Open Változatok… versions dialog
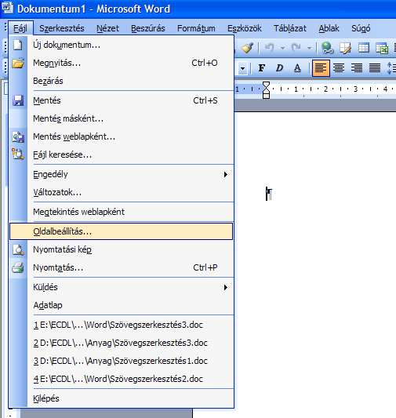Screen dimensions: 396x418 click(x=122, y=192)
